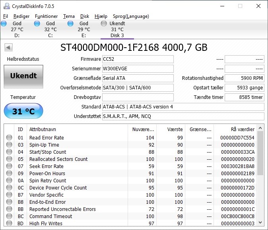Click the Grænse... column header
268x230 pixels.
[200, 129]
